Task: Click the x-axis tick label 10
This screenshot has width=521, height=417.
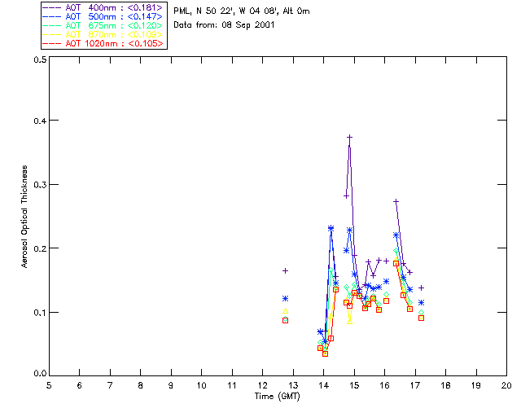Action: [201, 385]
